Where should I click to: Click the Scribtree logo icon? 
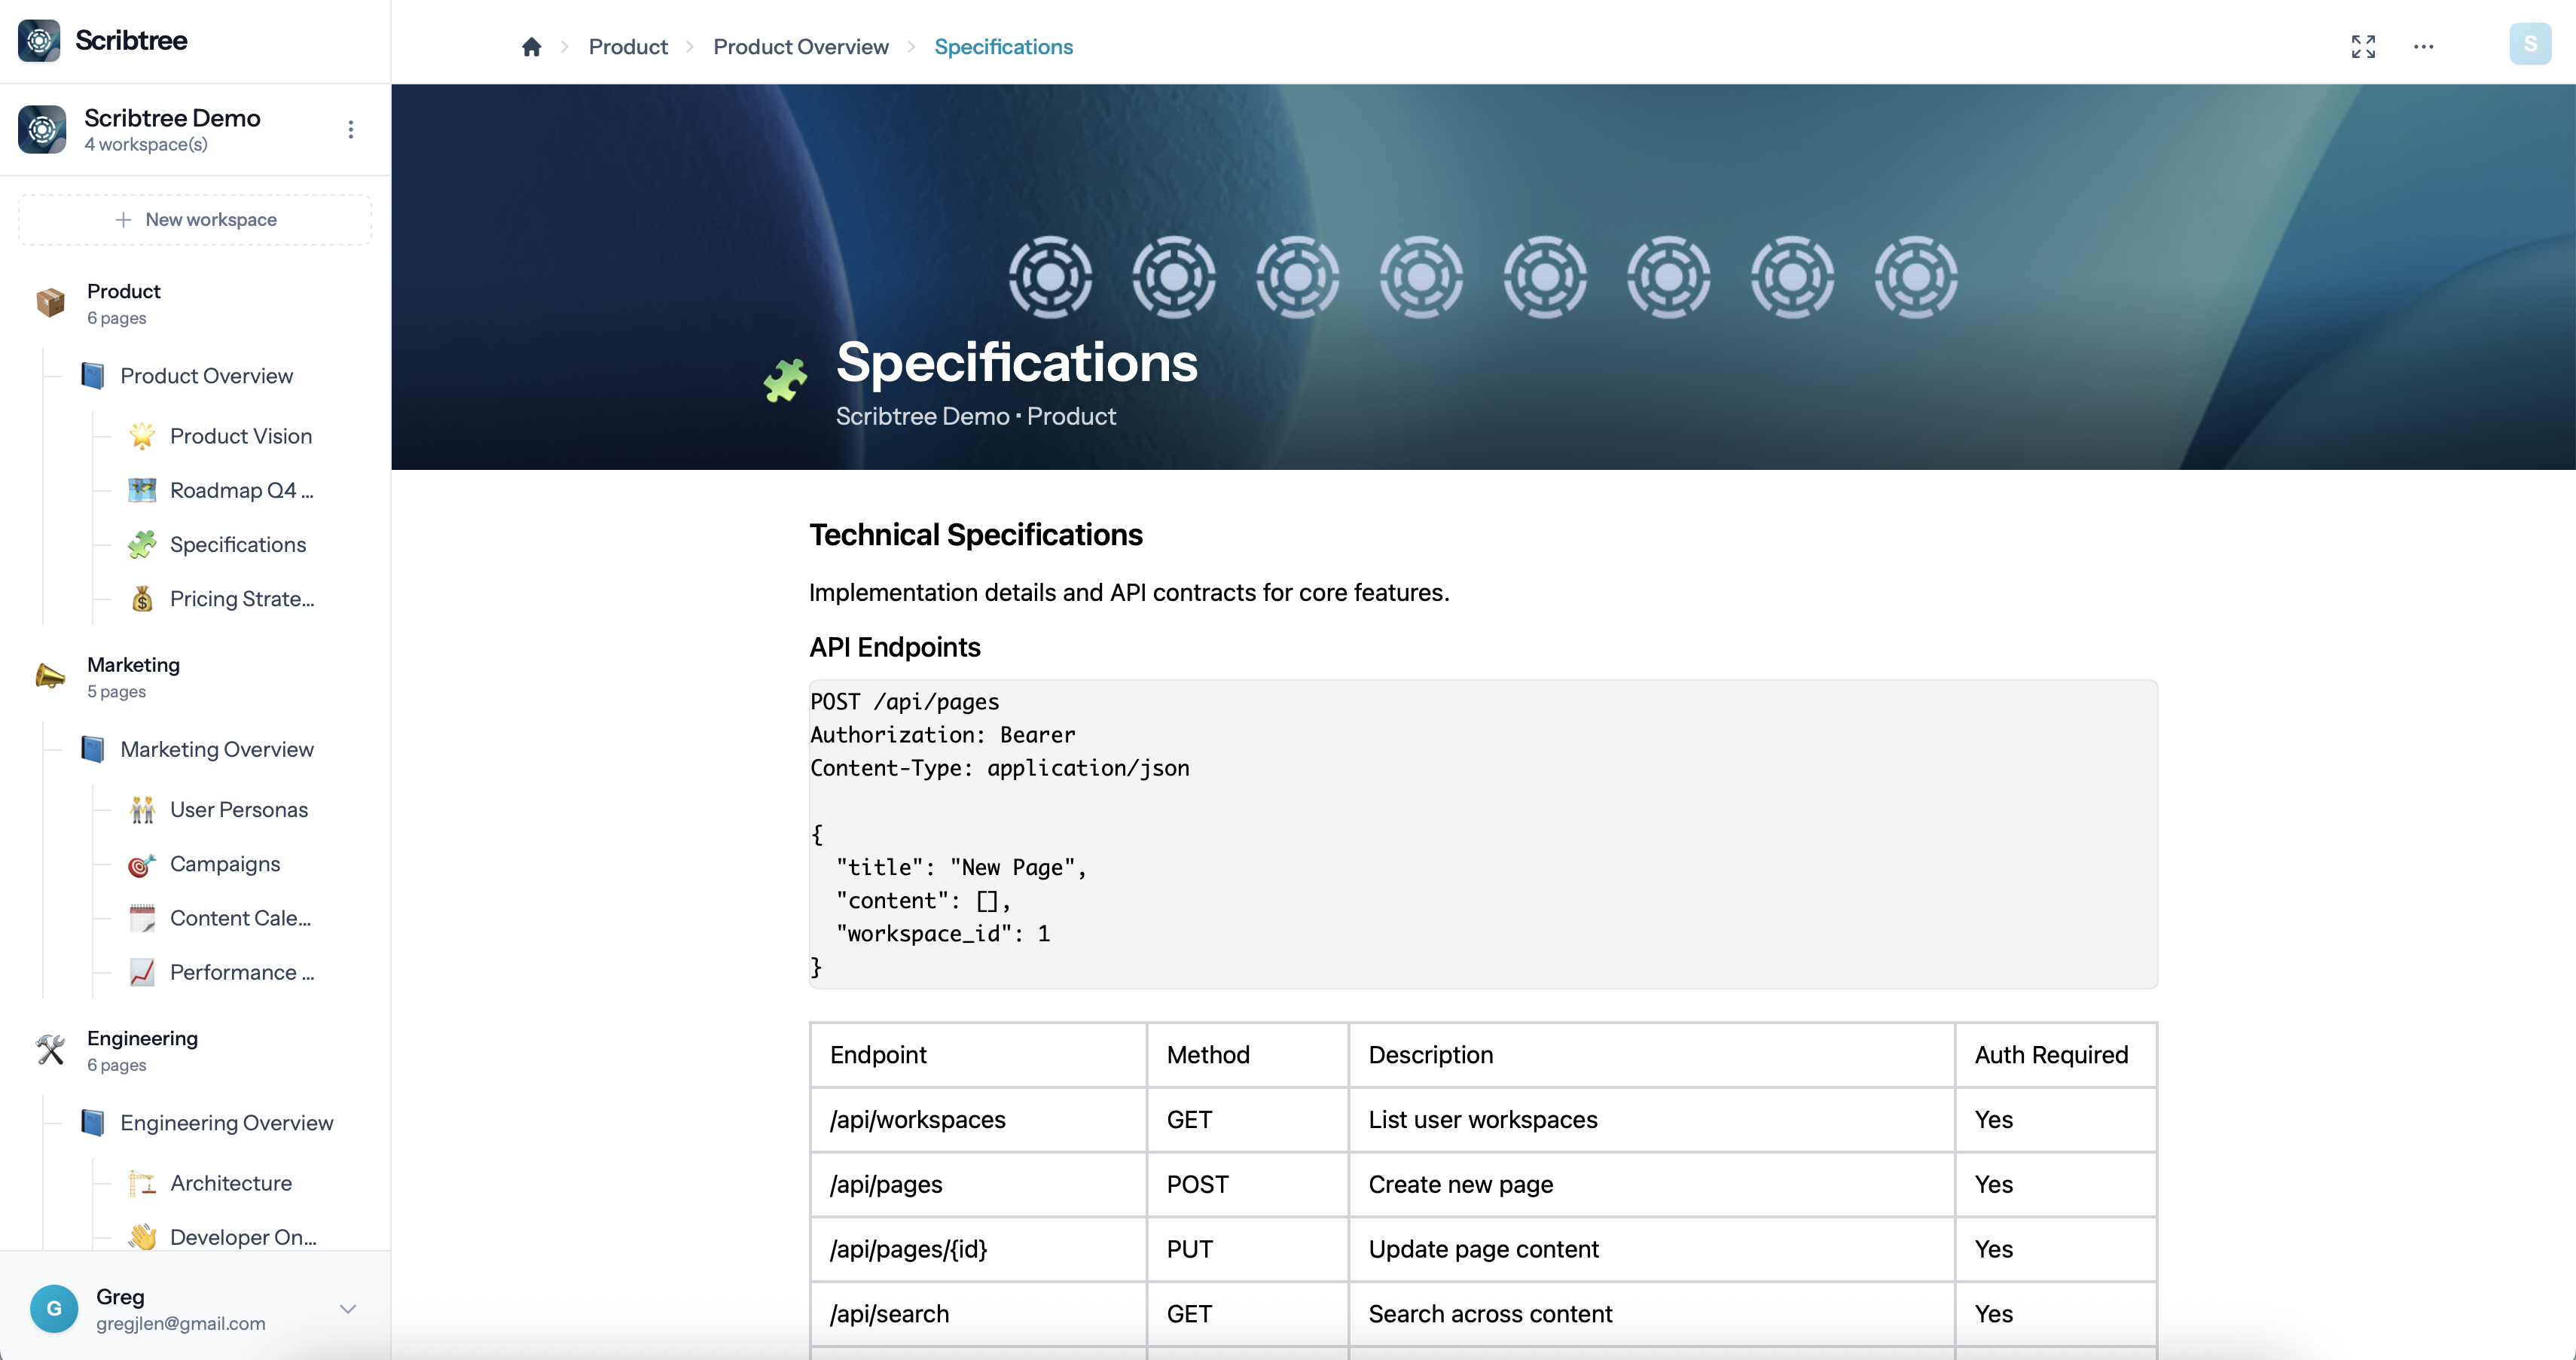pyautogui.click(x=39, y=41)
